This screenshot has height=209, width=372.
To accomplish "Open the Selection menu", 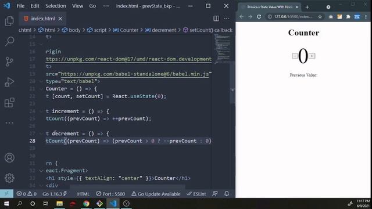I will (56, 6).
